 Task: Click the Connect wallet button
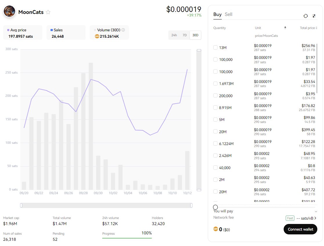pos(300,229)
